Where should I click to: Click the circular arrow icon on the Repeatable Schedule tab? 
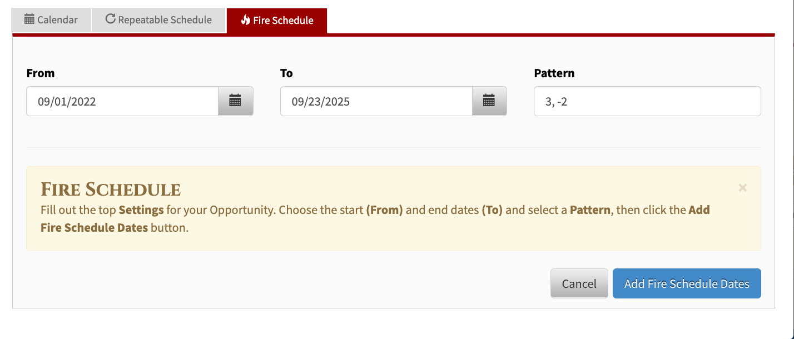click(x=110, y=19)
